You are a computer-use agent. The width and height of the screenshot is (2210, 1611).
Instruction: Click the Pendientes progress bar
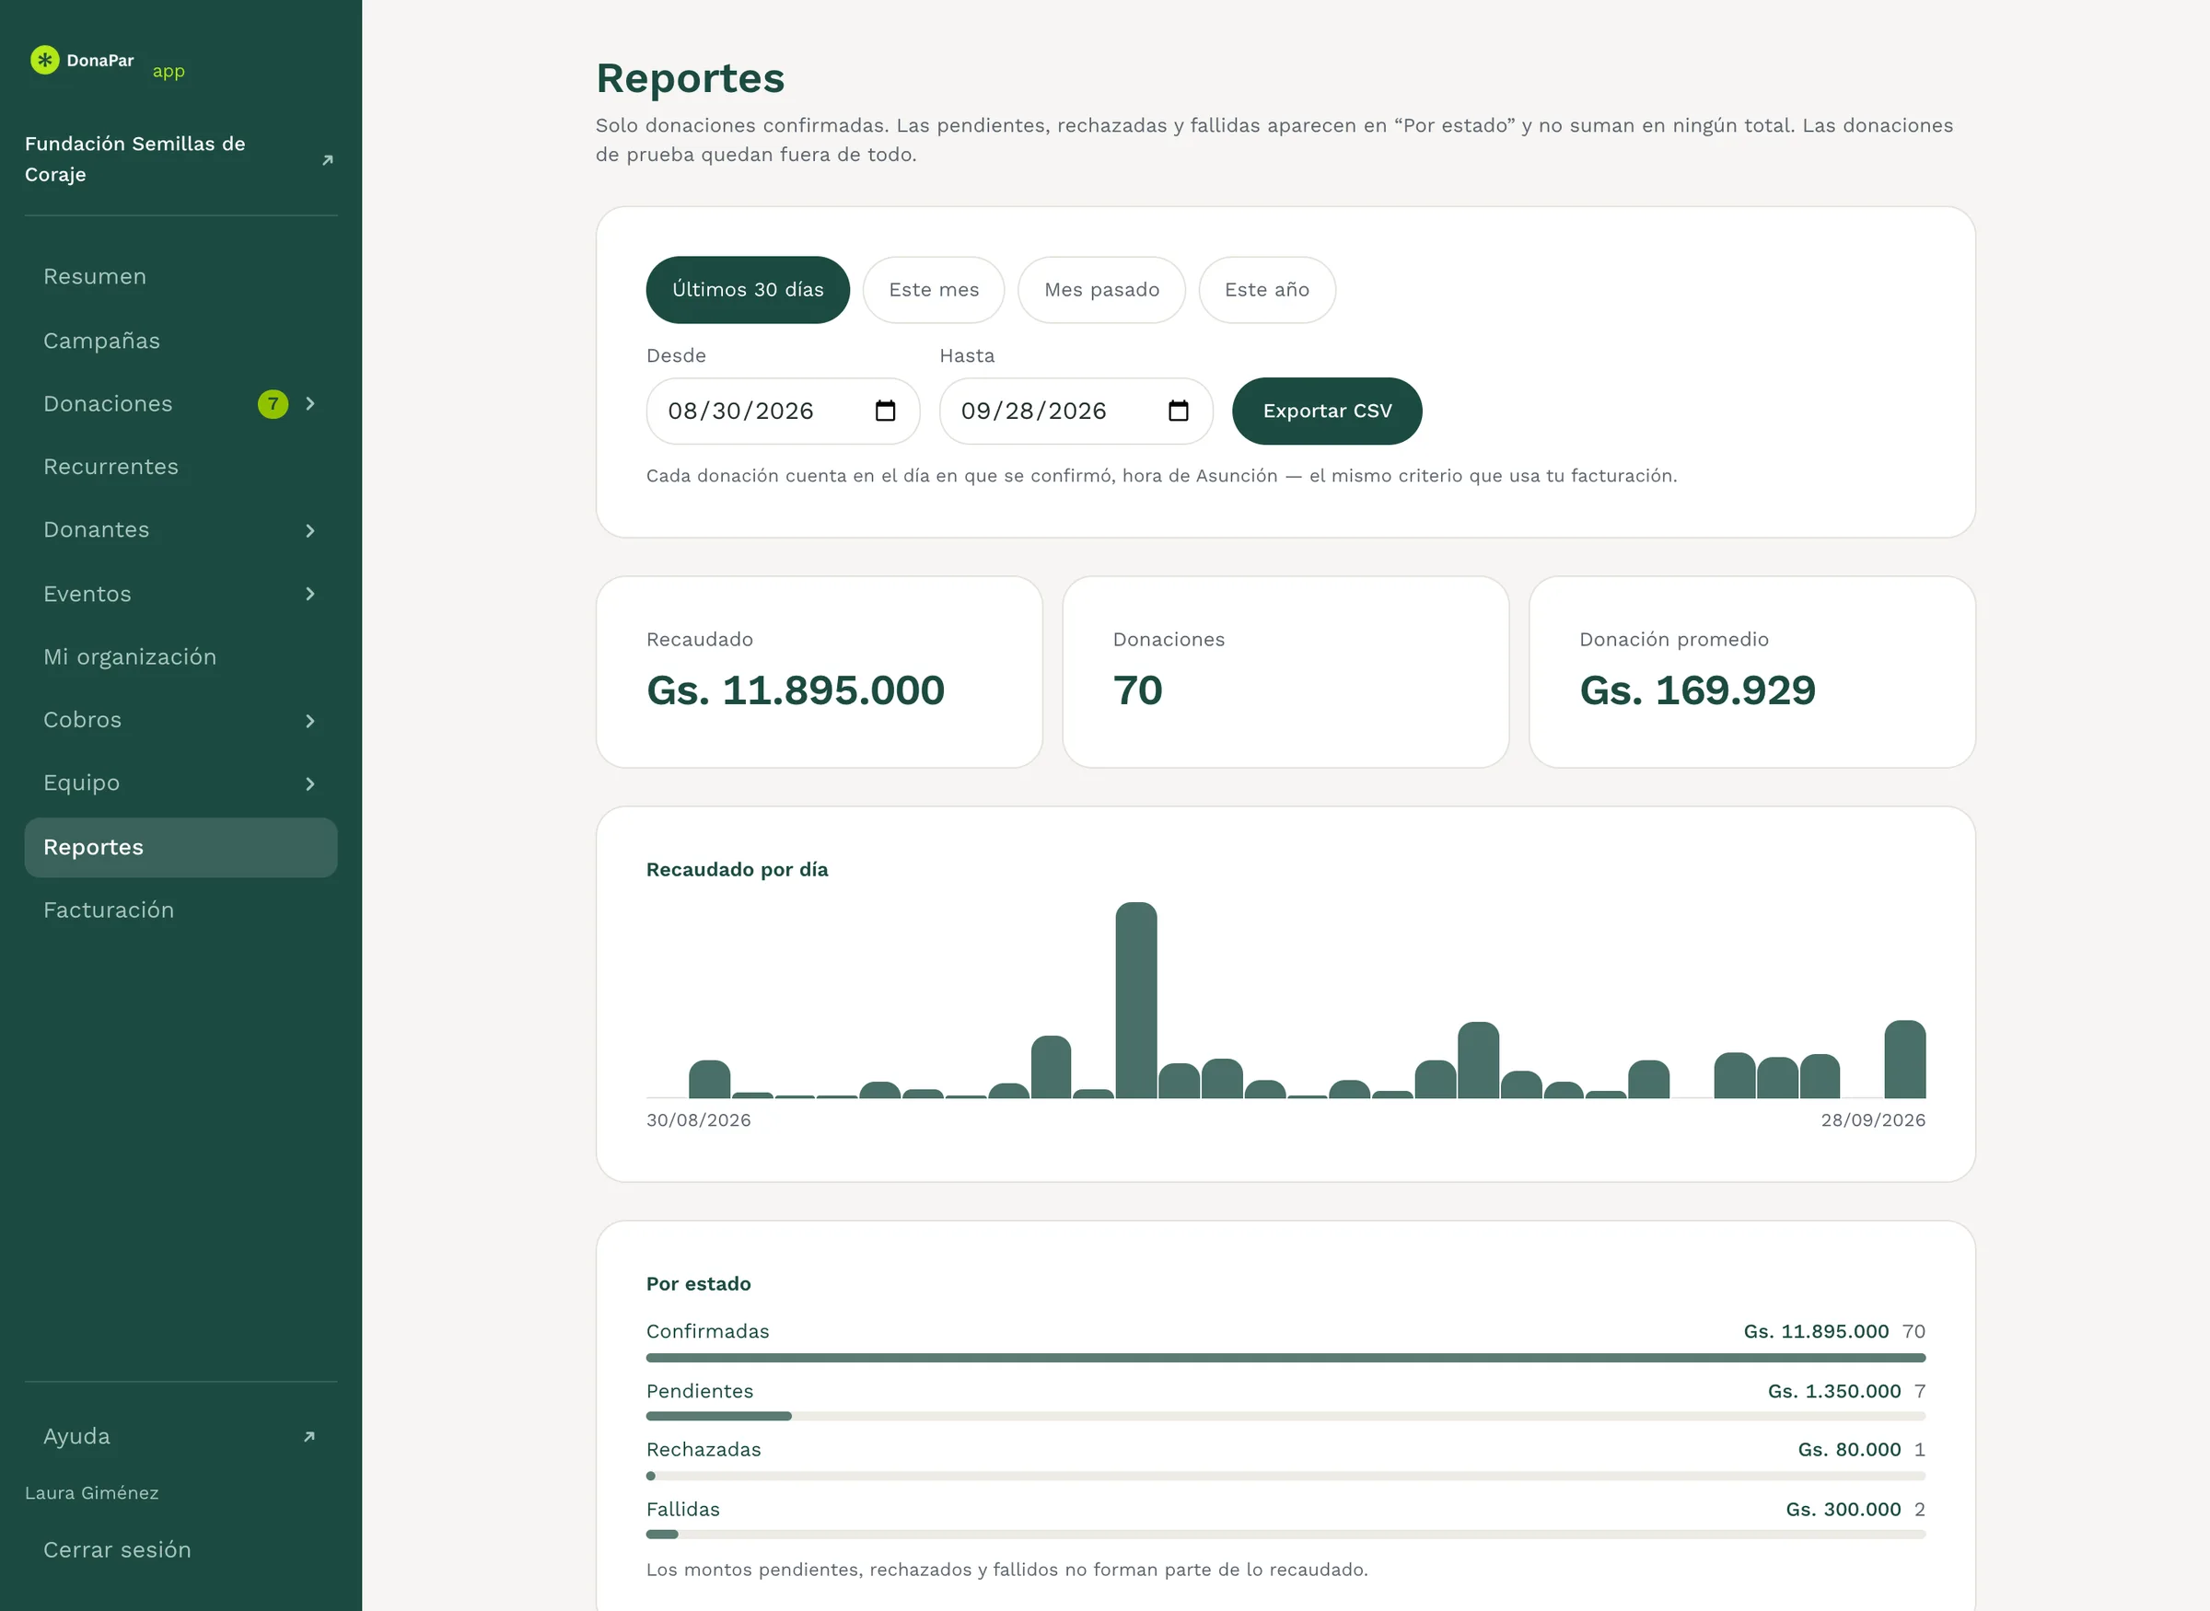coord(1285,1416)
